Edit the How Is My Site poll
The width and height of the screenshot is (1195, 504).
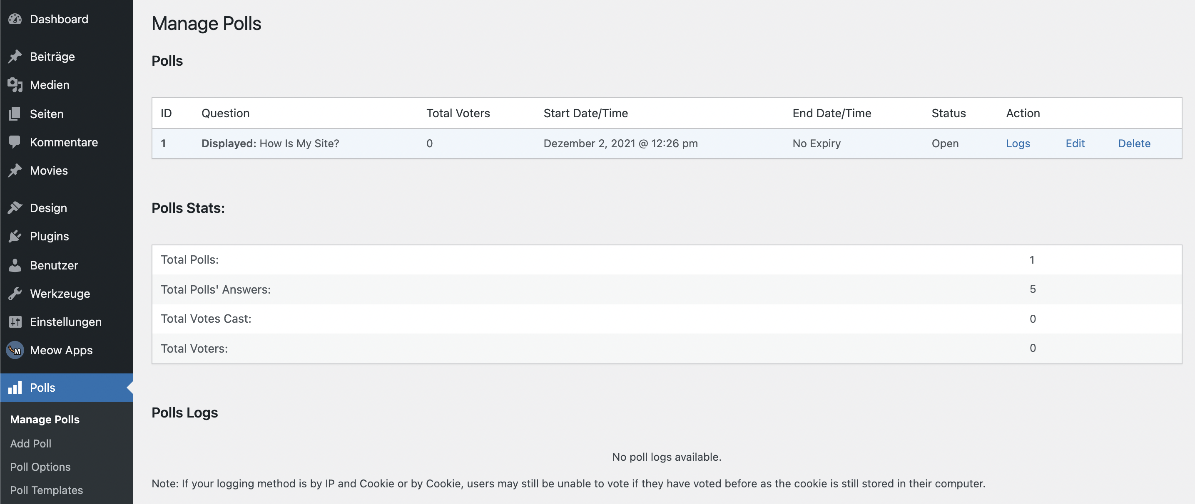click(1075, 143)
